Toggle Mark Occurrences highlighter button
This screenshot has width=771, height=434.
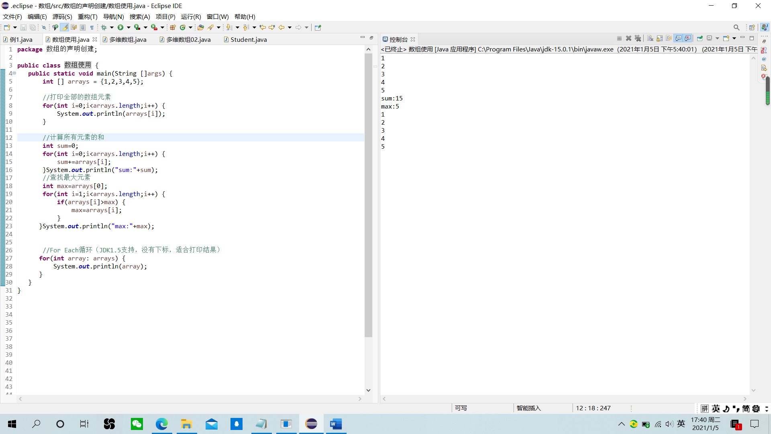coord(64,27)
